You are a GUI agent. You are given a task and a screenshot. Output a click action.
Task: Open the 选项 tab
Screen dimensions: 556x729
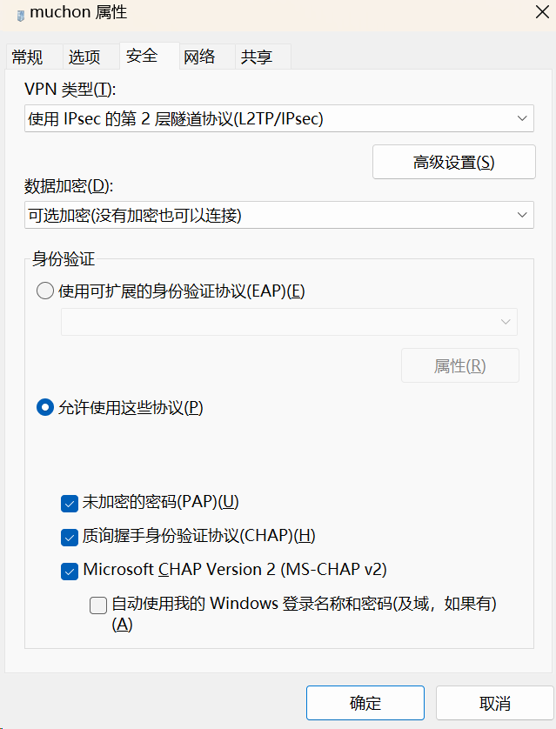coord(84,57)
